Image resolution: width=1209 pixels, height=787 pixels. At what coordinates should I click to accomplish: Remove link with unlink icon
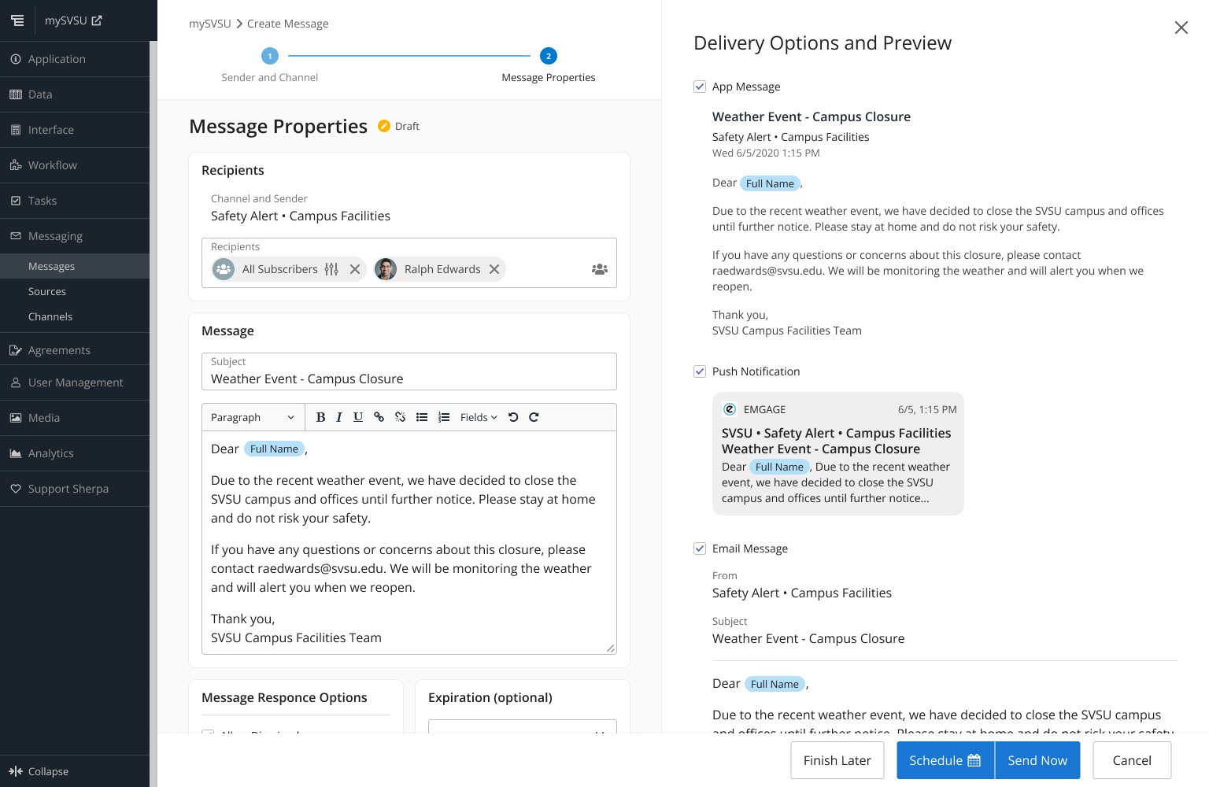[x=400, y=417]
